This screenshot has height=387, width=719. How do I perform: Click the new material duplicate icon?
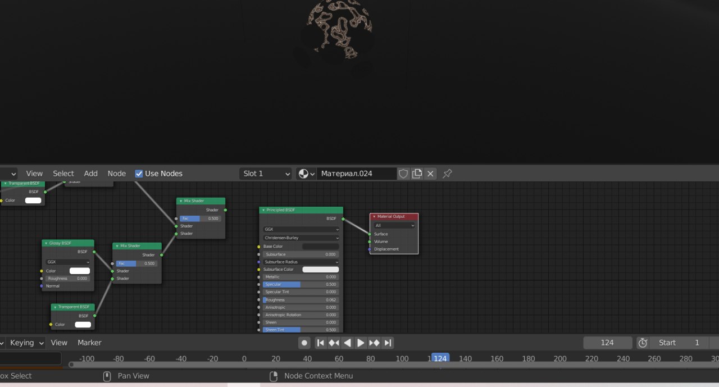click(x=417, y=174)
